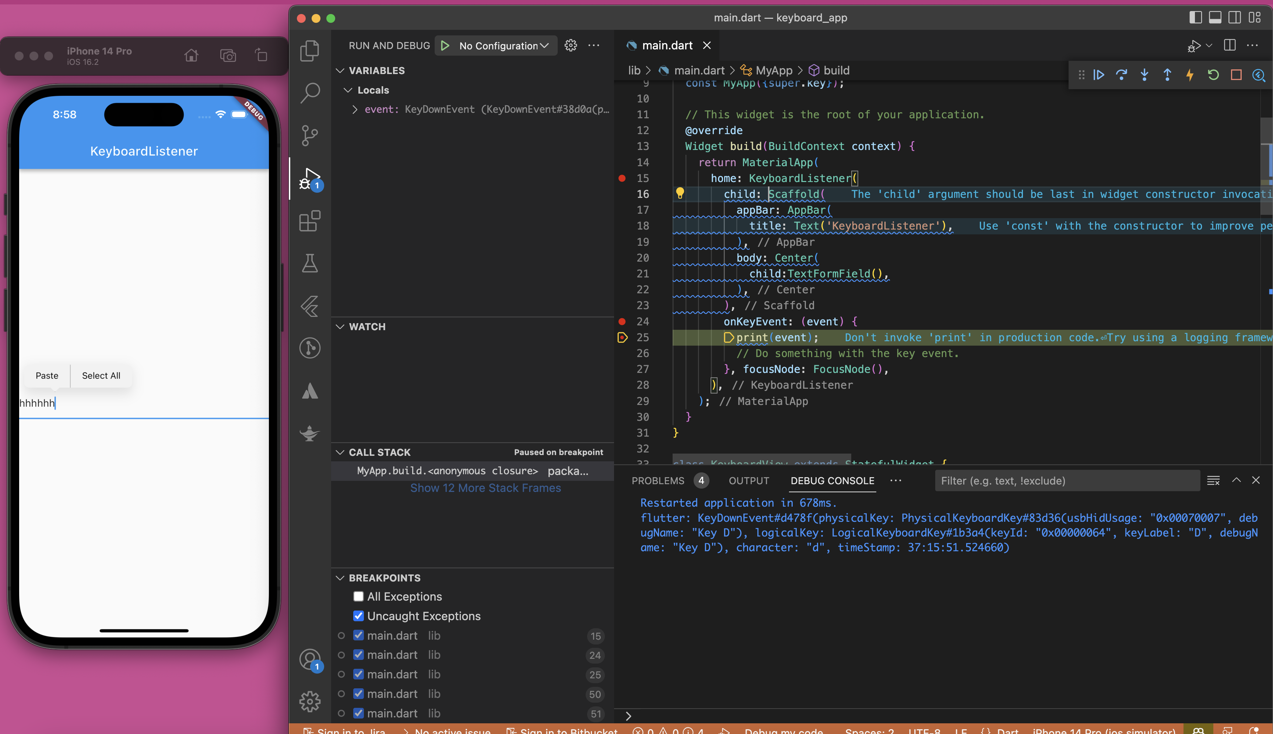This screenshot has width=1273, height=734.
Task: Tap Select All in the simulator popup
Action: (101, 375)
